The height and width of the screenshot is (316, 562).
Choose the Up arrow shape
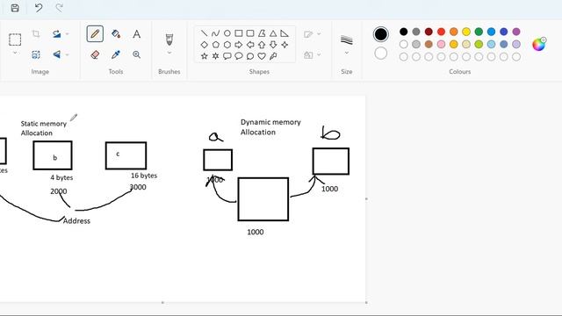tap(262, 45)
